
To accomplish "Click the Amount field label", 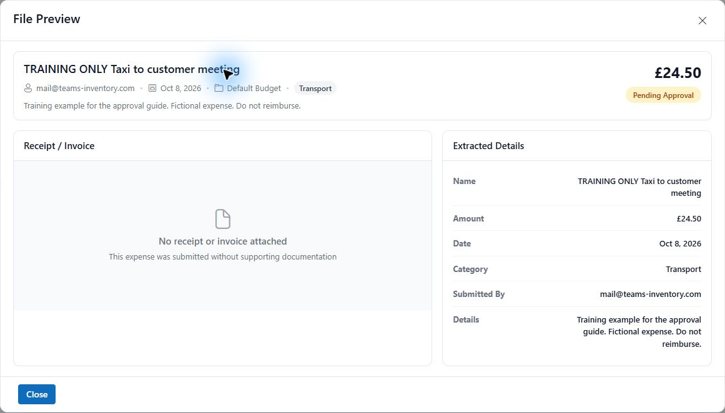I will point(468,218).
